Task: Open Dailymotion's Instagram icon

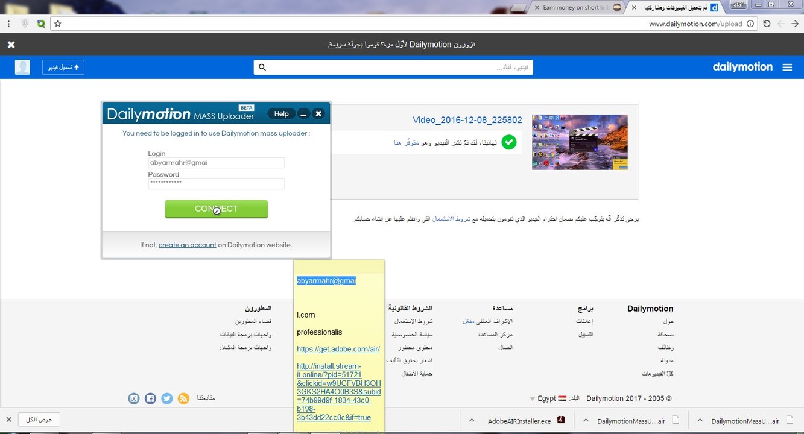Action: point(134,398)
